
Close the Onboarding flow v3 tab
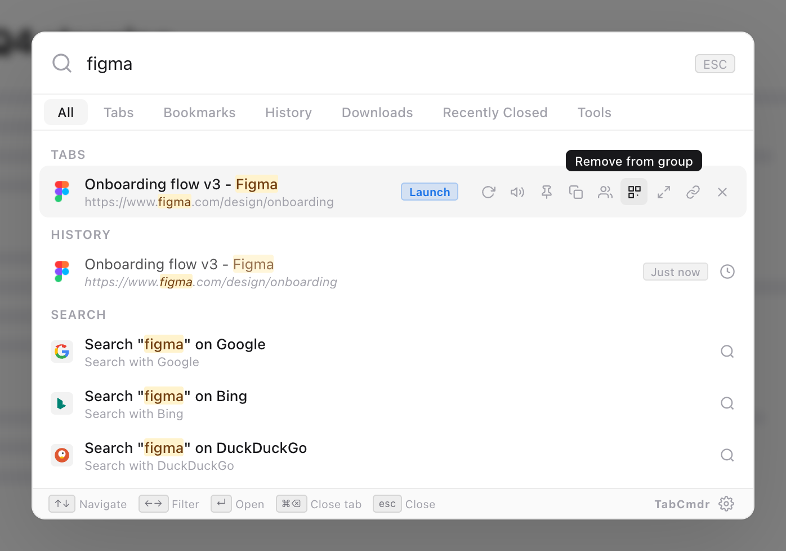(722, 192)
